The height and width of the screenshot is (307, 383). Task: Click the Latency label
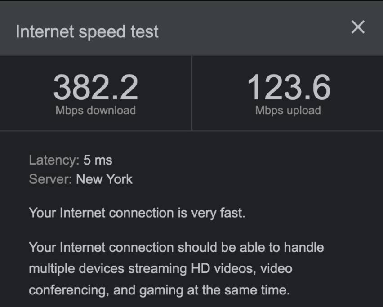(54, 161)
